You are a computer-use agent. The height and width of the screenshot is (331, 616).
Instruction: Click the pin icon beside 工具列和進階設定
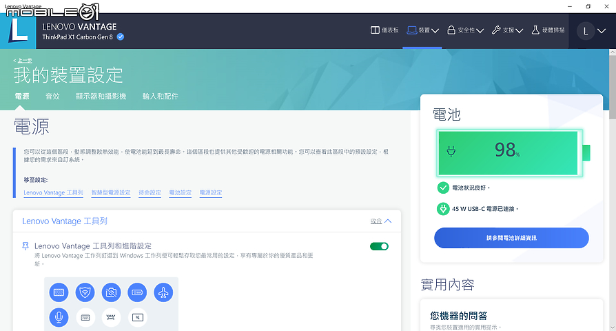(25, 246)
